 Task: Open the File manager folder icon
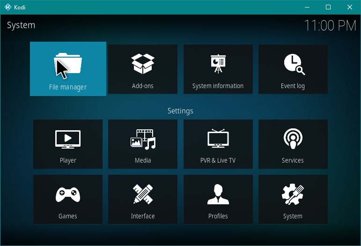coord(68,63)
